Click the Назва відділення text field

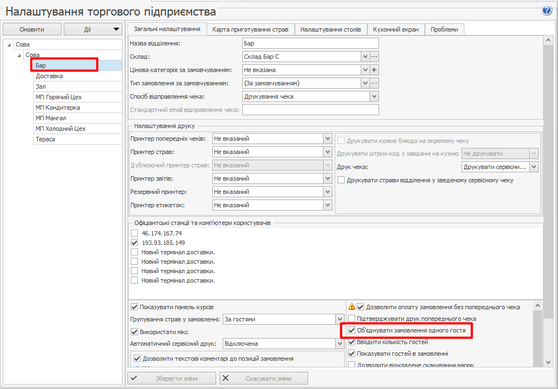pos(310,43)
